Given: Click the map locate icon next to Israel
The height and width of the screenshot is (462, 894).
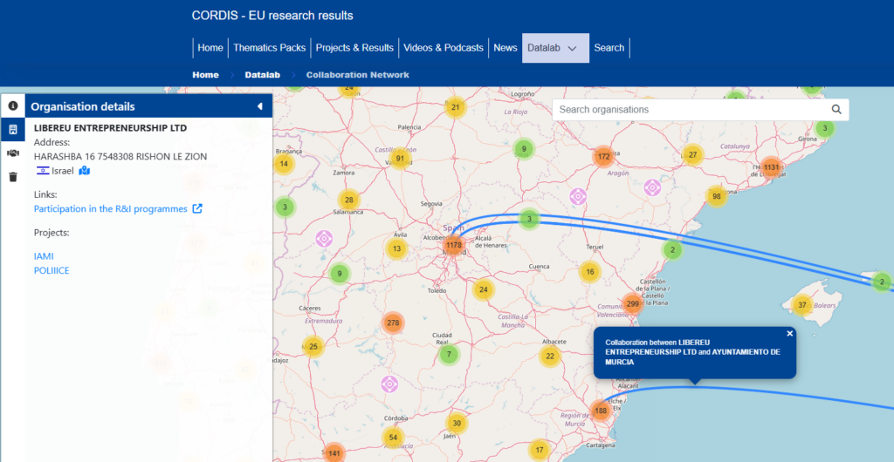Looking at the screenshot, I should coord(85,170).
